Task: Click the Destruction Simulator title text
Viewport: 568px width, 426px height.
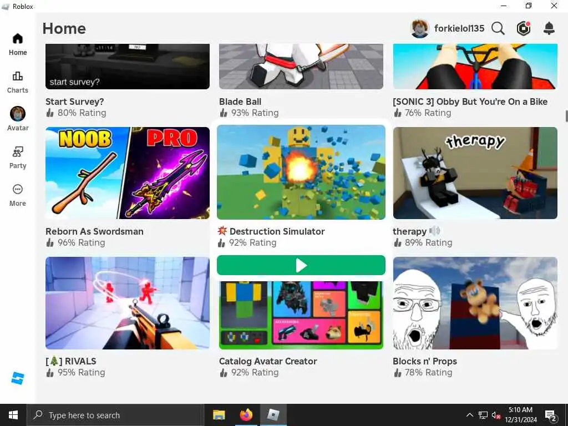Action: (x=277, y=231)
